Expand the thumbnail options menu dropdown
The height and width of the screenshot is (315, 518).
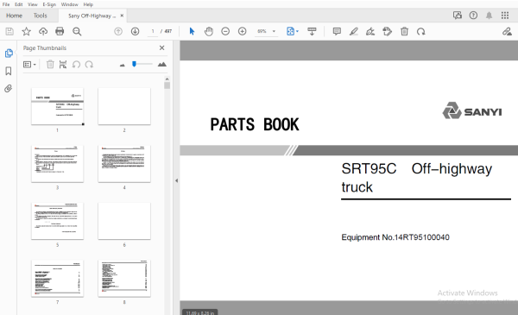tap(29, 65)
